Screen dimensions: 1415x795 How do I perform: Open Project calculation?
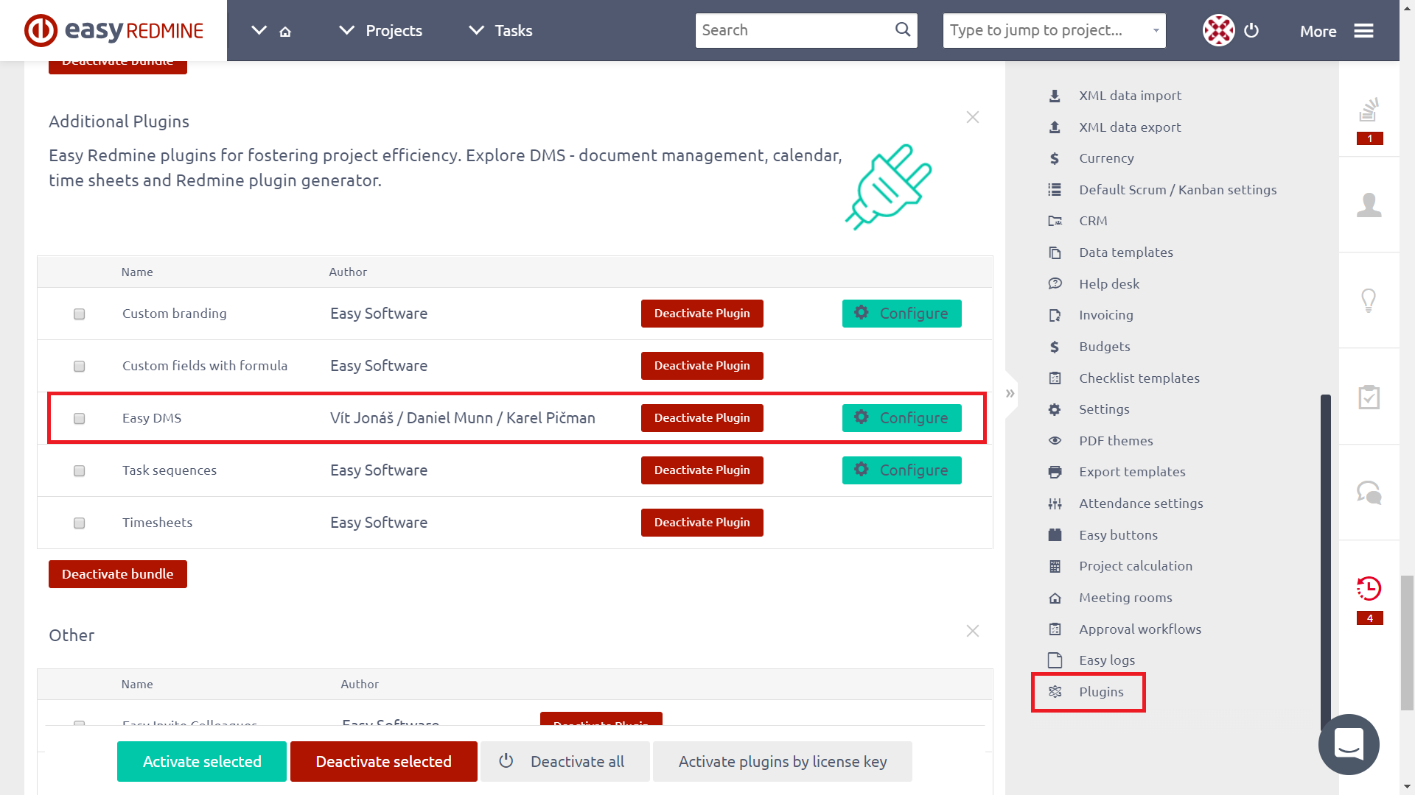click(1136, 566)
